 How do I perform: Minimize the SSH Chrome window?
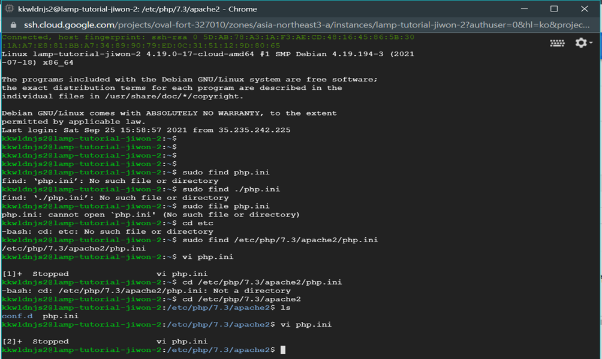tap(525, 8)
